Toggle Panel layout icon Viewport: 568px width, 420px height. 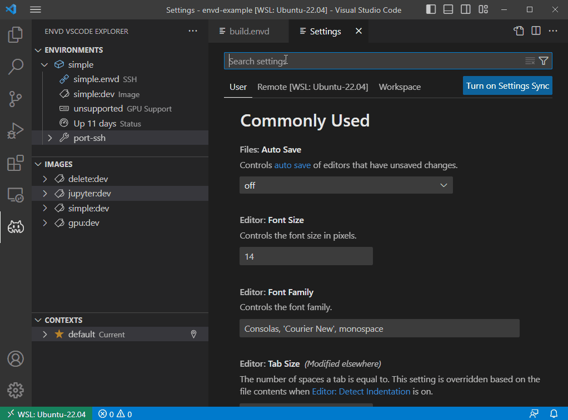[448, 9]
